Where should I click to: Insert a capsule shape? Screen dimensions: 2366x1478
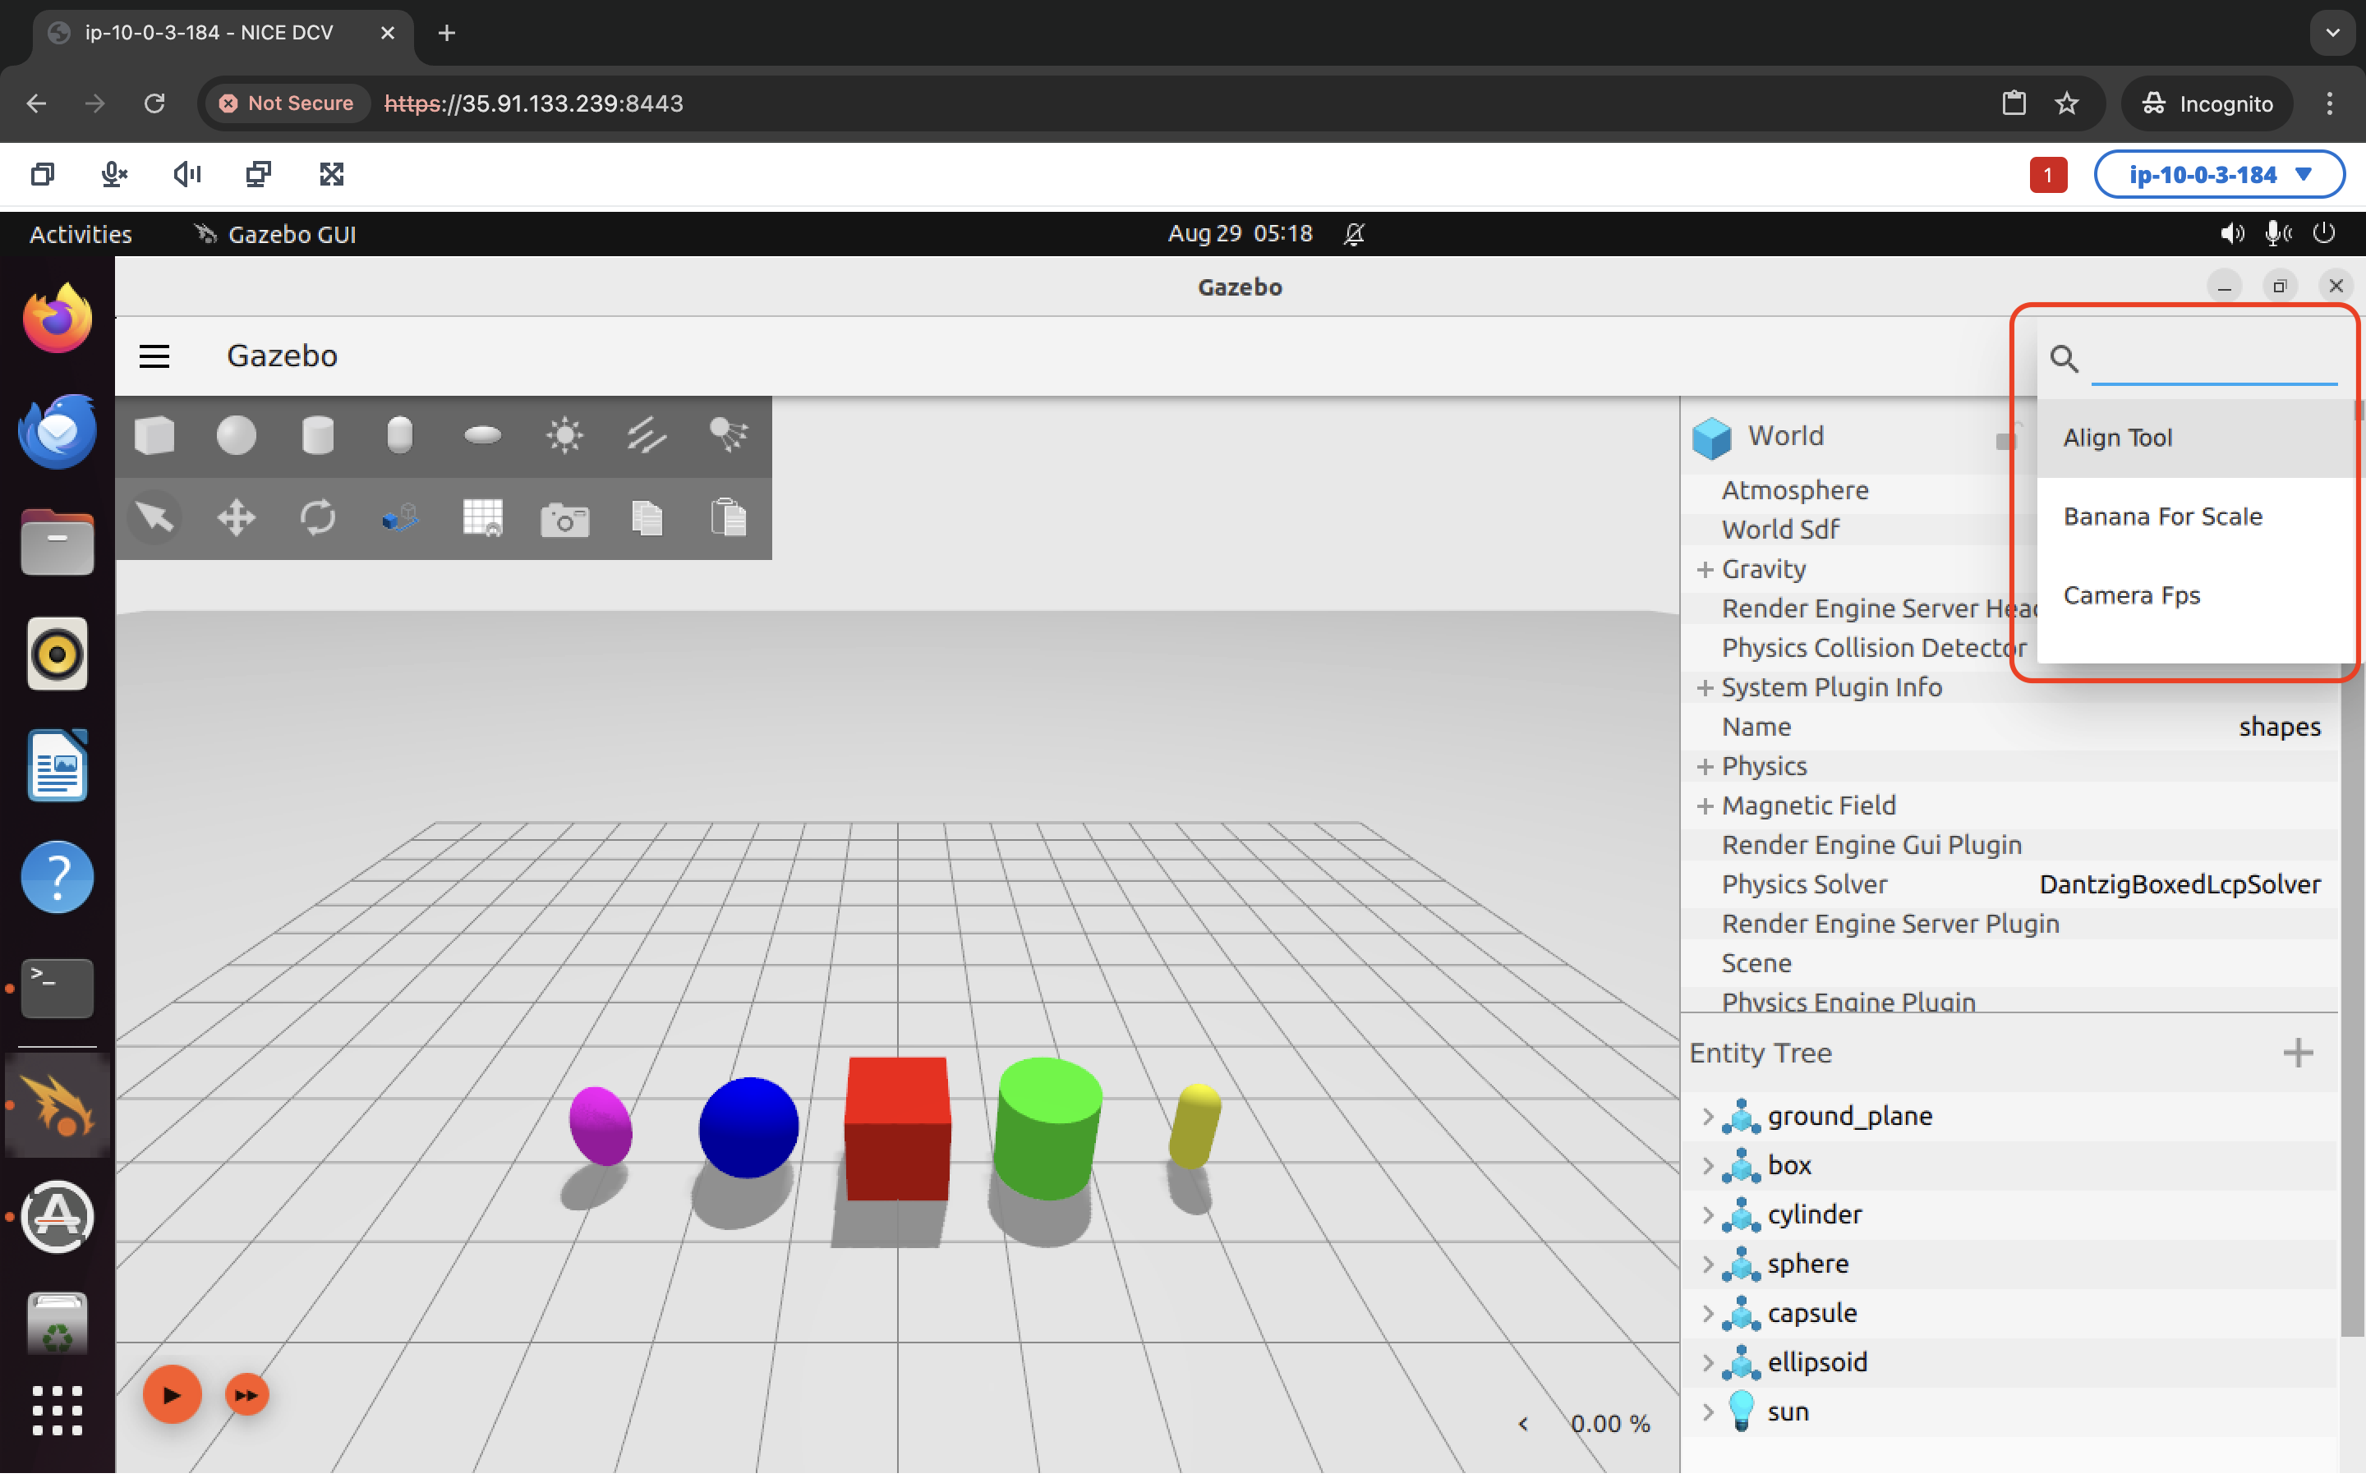click(x=399, y=436)
